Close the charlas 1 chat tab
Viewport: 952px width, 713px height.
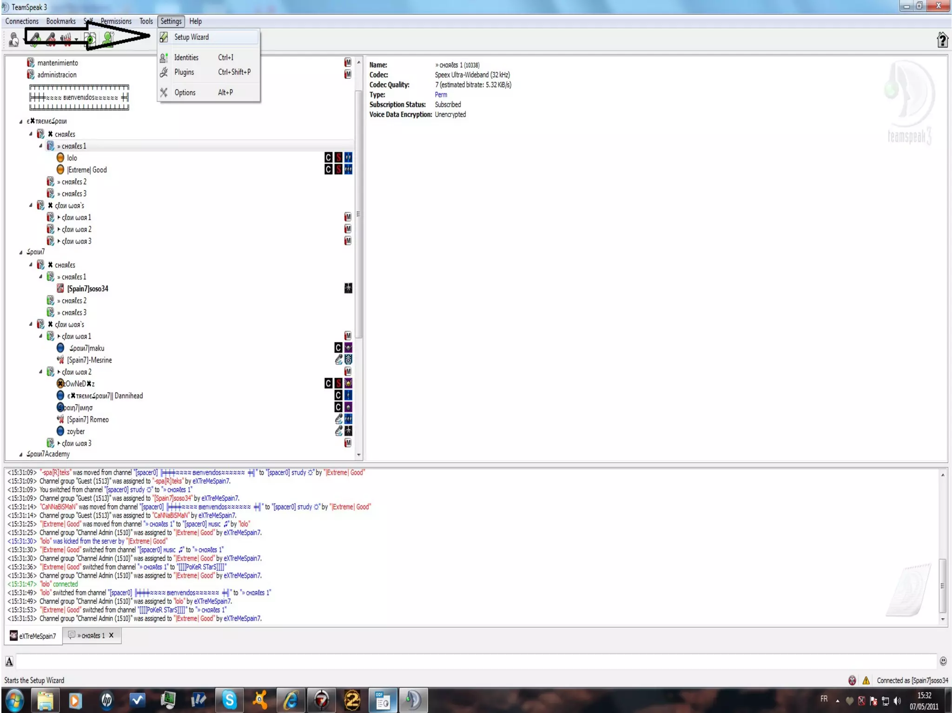[x=112, y=635]
